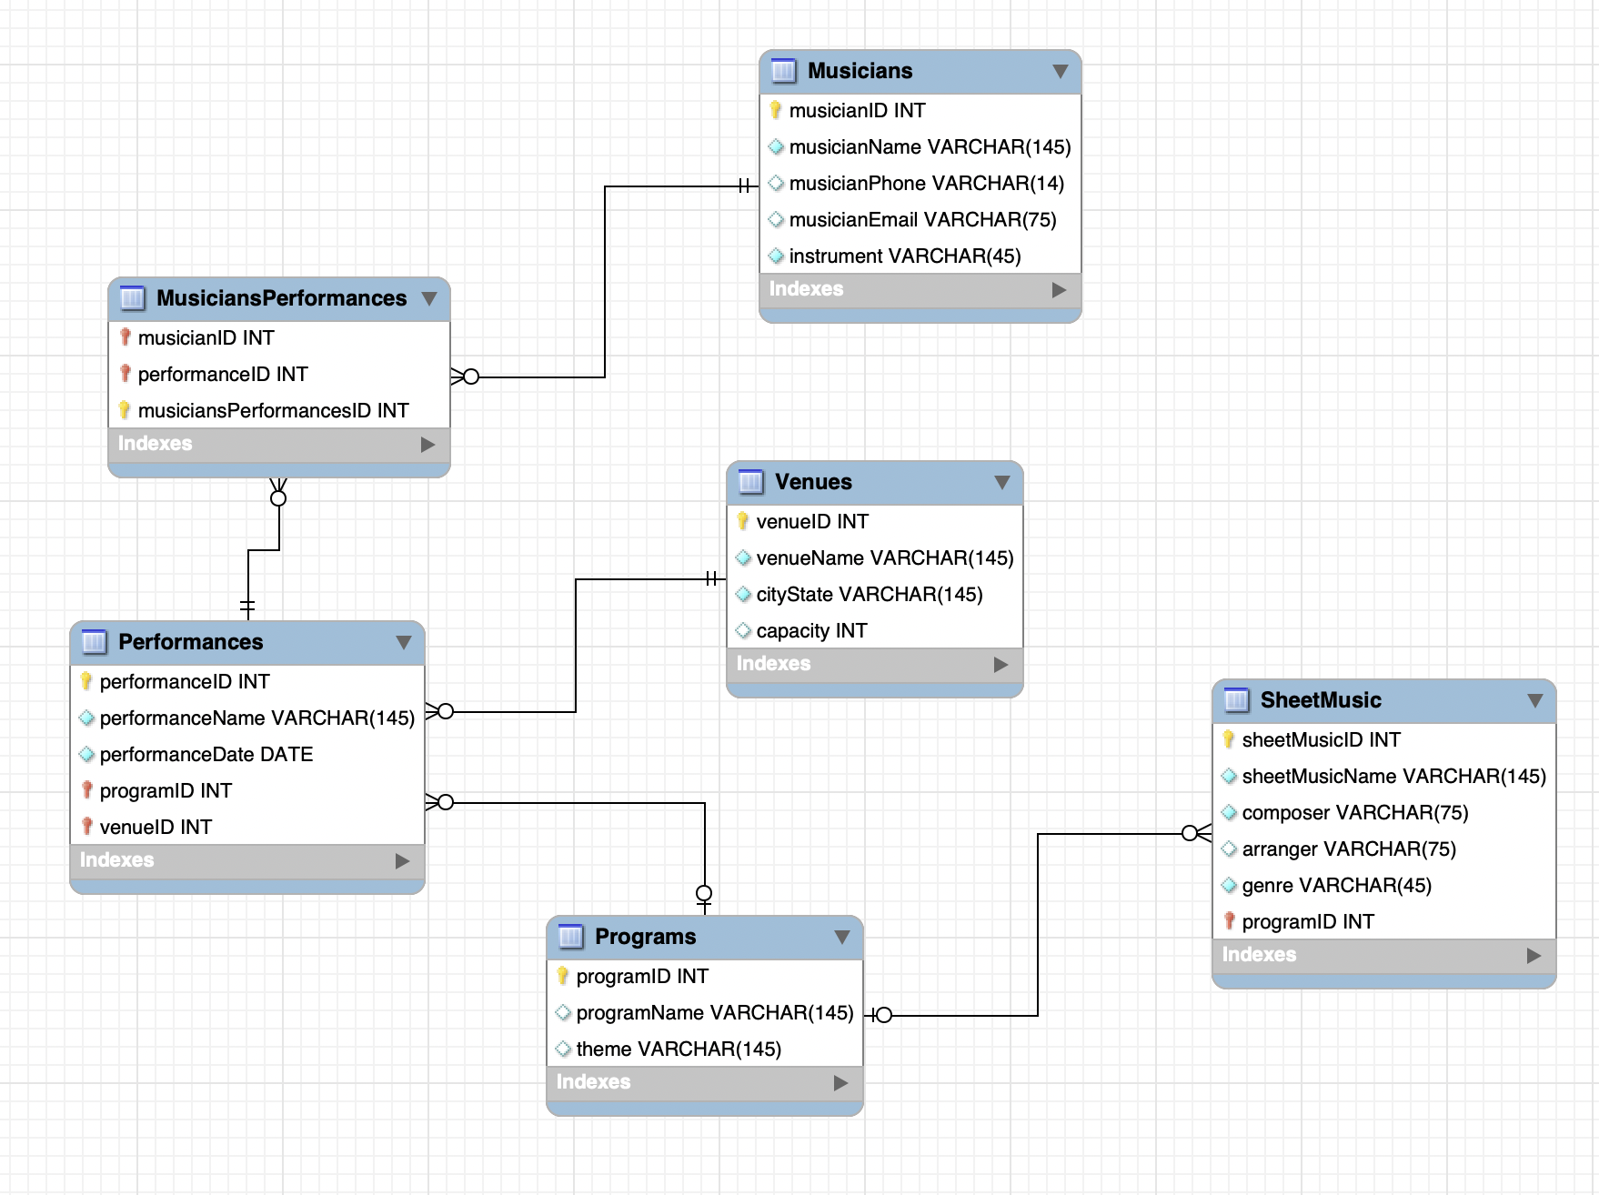
Task: Expand the Indexes section of MusiciansPerformances
Action: tap(427, 445)
